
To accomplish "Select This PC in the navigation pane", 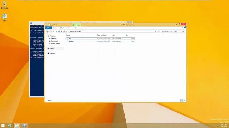I will click(52, 48).
